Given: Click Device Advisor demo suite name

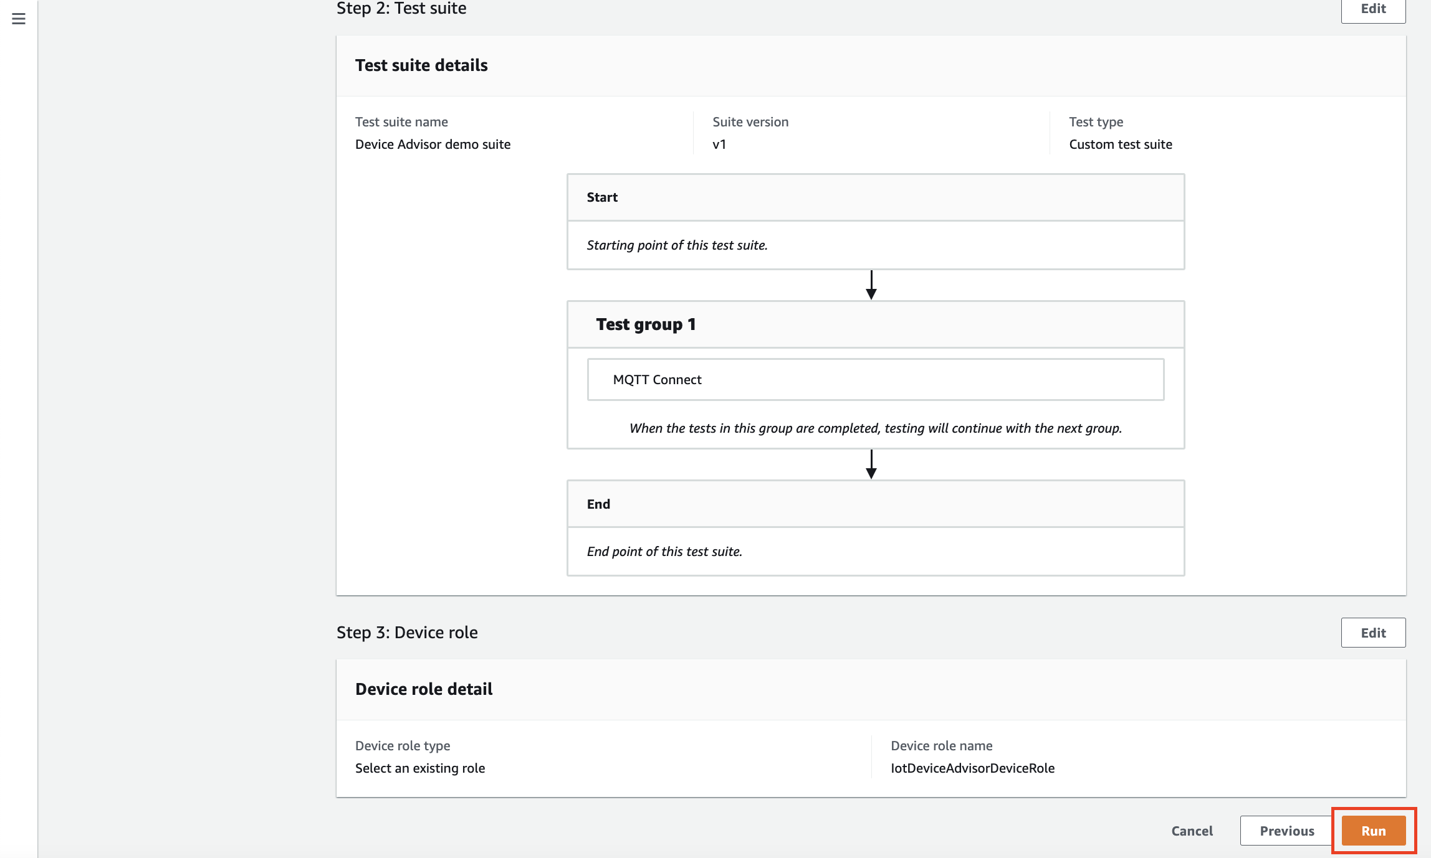Looking at the screenshot, I should (433, 144).
